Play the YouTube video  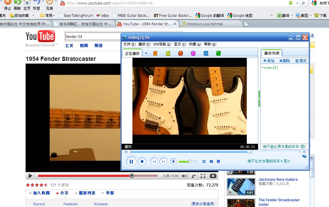pos(30,176)
